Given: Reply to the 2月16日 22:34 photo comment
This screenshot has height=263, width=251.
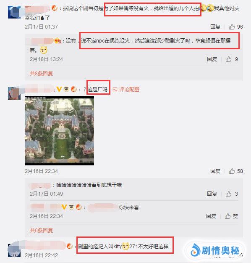Looking at the screenshot, I should 215,171.
